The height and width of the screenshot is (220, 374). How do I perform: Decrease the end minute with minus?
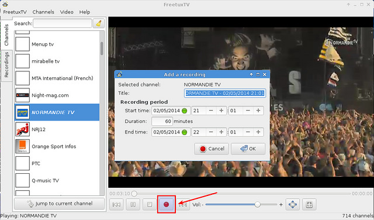coord(248,132)
